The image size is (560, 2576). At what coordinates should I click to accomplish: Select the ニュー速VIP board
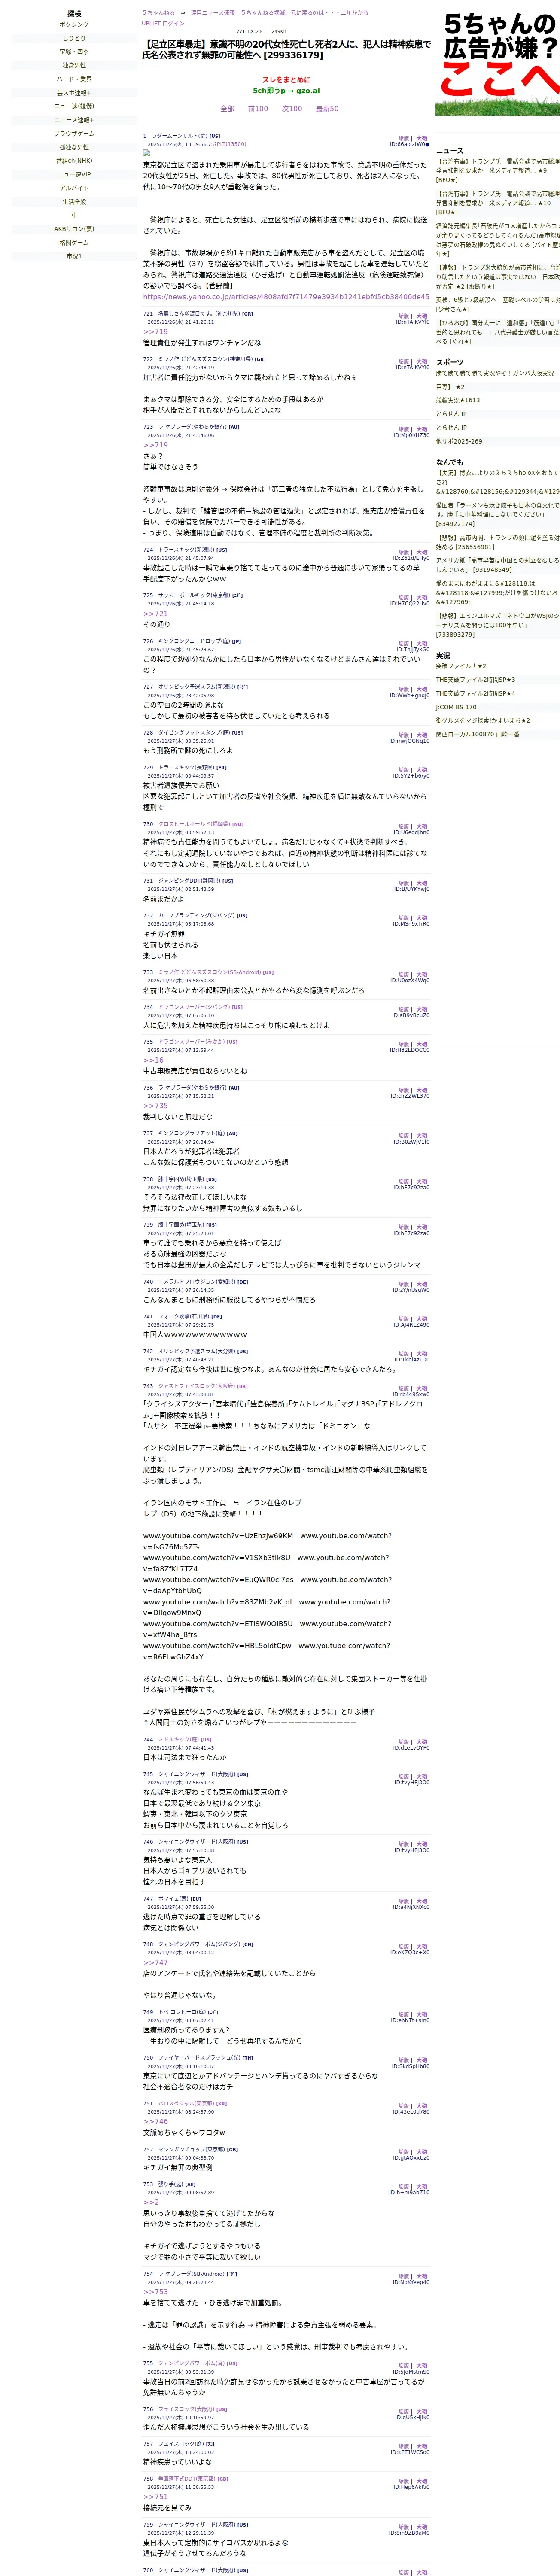tap(74, 175)
